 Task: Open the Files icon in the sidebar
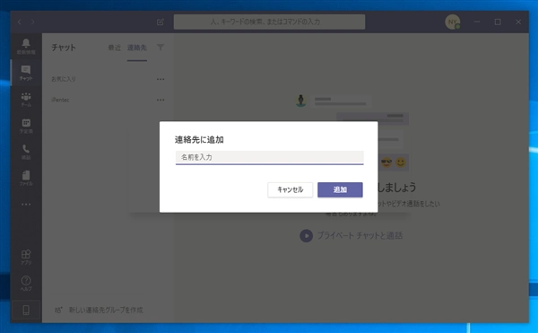[26, 178]
